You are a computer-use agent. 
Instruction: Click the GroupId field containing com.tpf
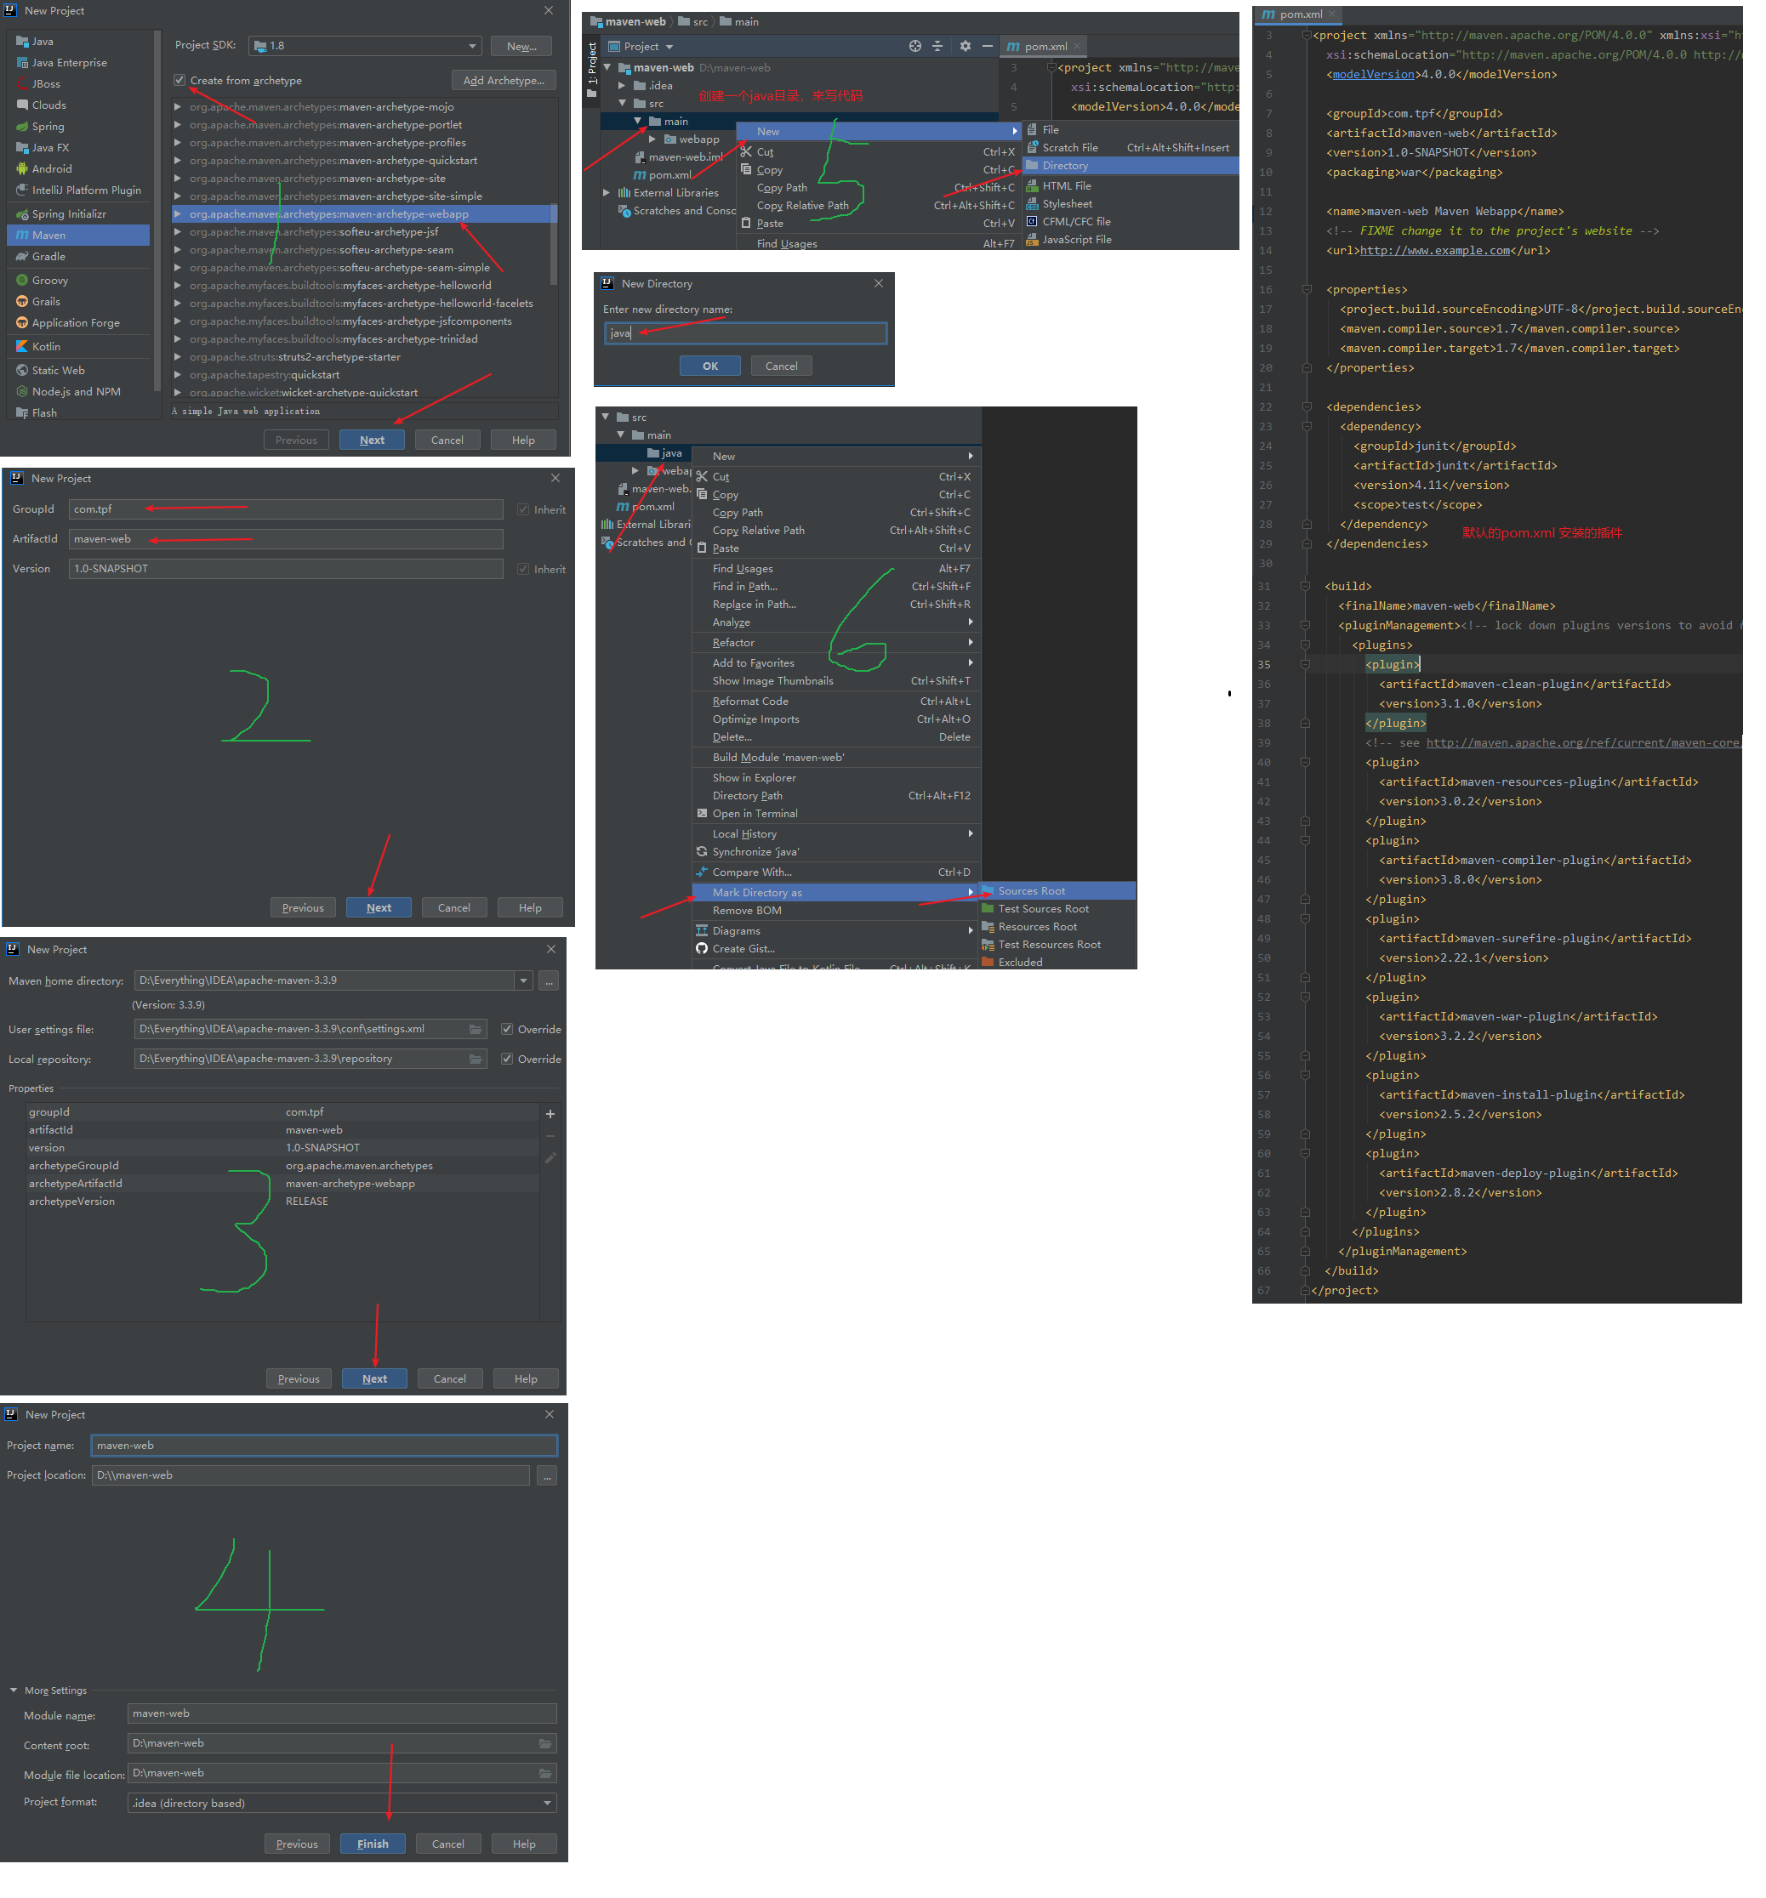point(286,510)
